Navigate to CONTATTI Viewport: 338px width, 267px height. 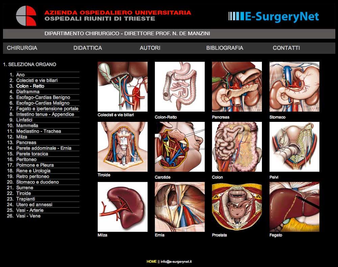tap(286, 48)
